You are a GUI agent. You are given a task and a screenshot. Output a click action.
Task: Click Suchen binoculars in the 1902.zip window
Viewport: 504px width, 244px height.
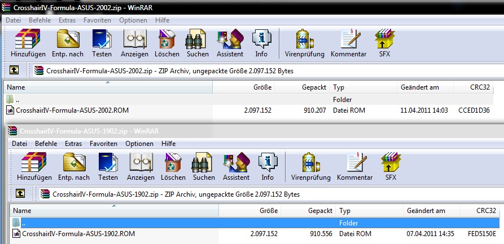(202, 162)
